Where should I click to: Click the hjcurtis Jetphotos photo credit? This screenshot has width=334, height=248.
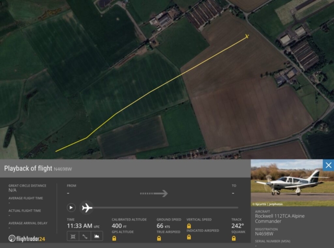(x=268, y=204)
